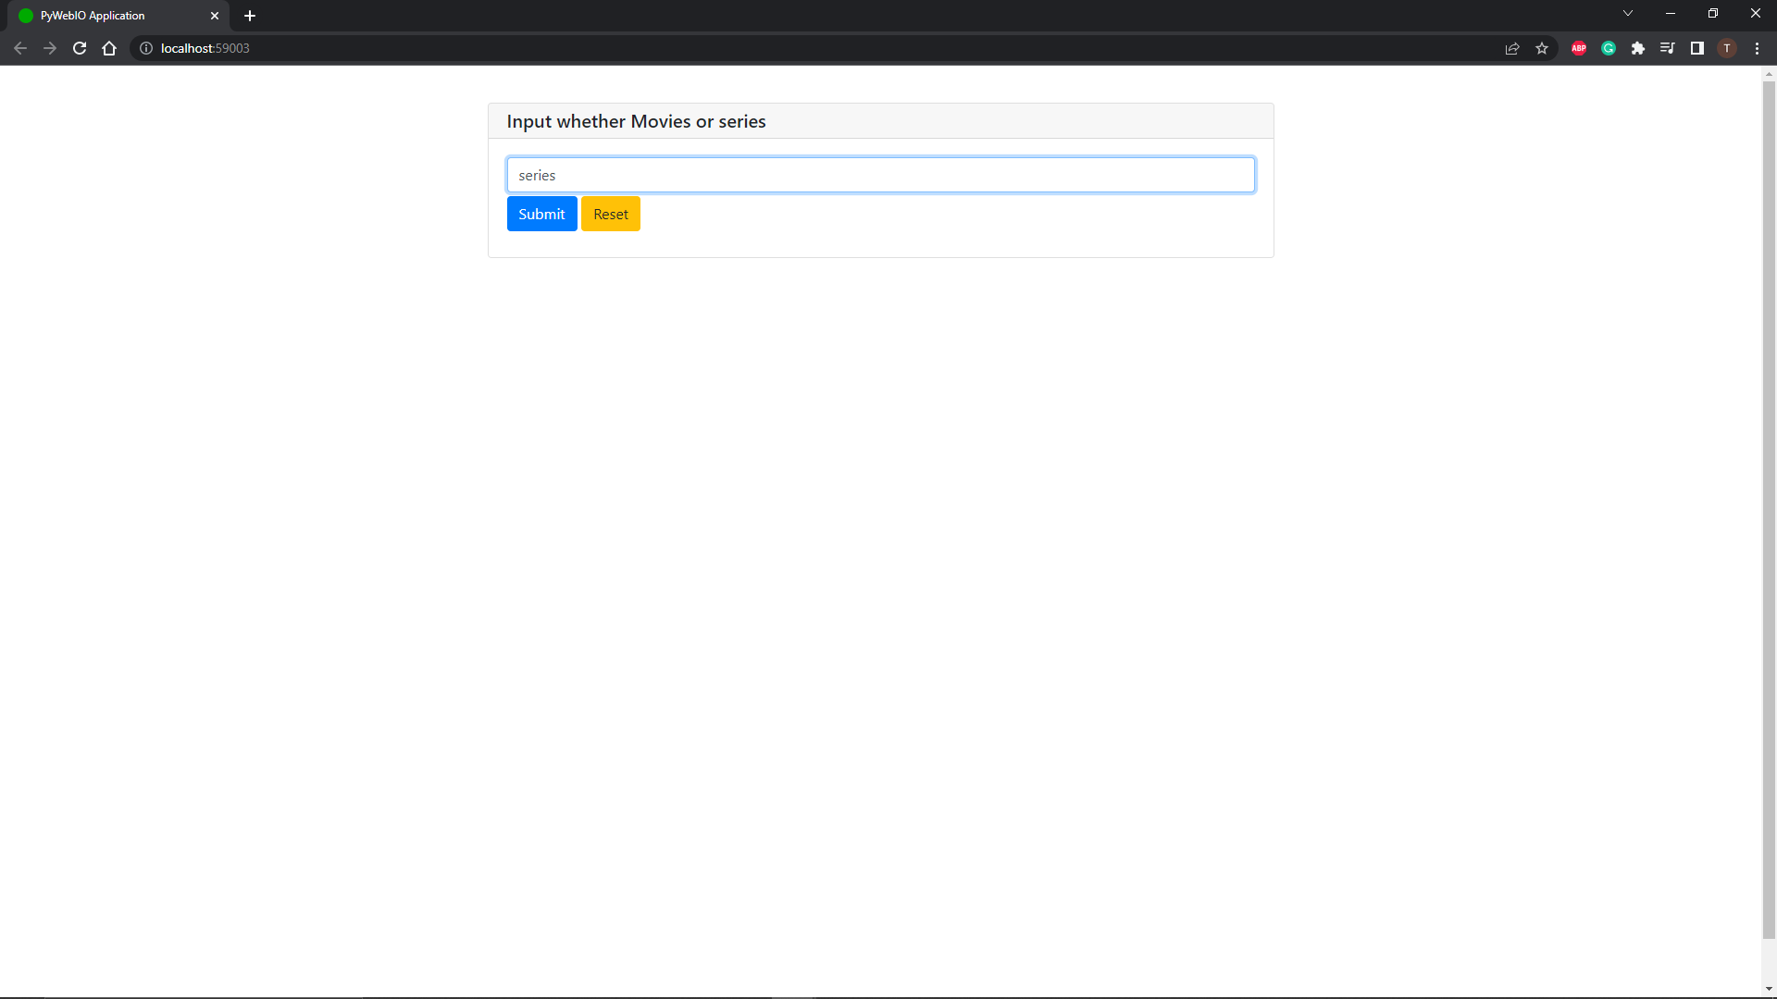The image size is (1777, 999).
Task: Click the scrollbar down arrow
Action: 1769,989
